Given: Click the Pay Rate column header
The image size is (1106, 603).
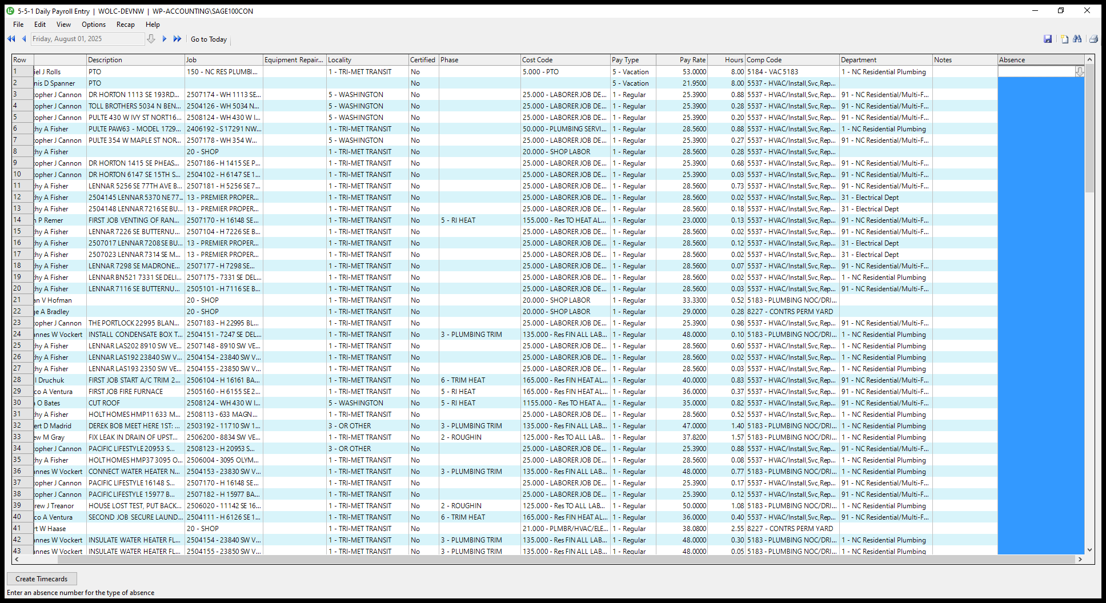Looking at the screenshot, I should (682, 60).
